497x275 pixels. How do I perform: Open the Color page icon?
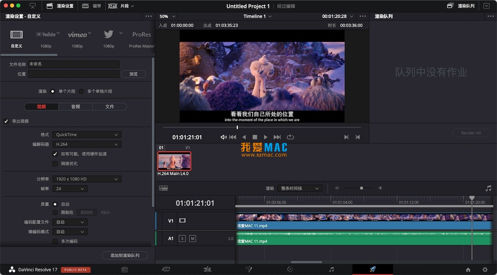coord(290,269)
